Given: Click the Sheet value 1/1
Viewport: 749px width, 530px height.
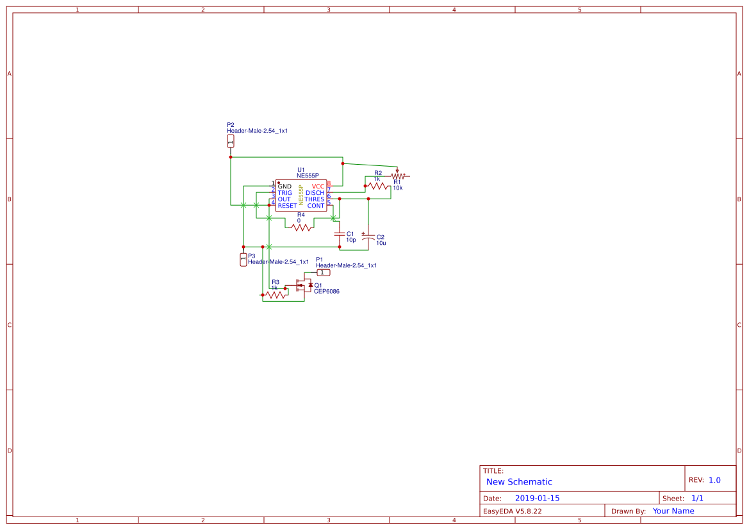Looking at the screenshot, I should [x=697, y=498].
